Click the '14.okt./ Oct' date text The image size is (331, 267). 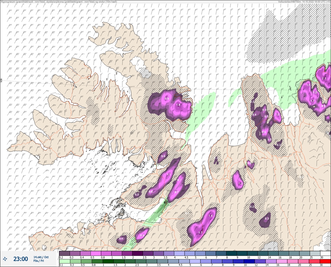pyautogui.click(x=41, y=257)
